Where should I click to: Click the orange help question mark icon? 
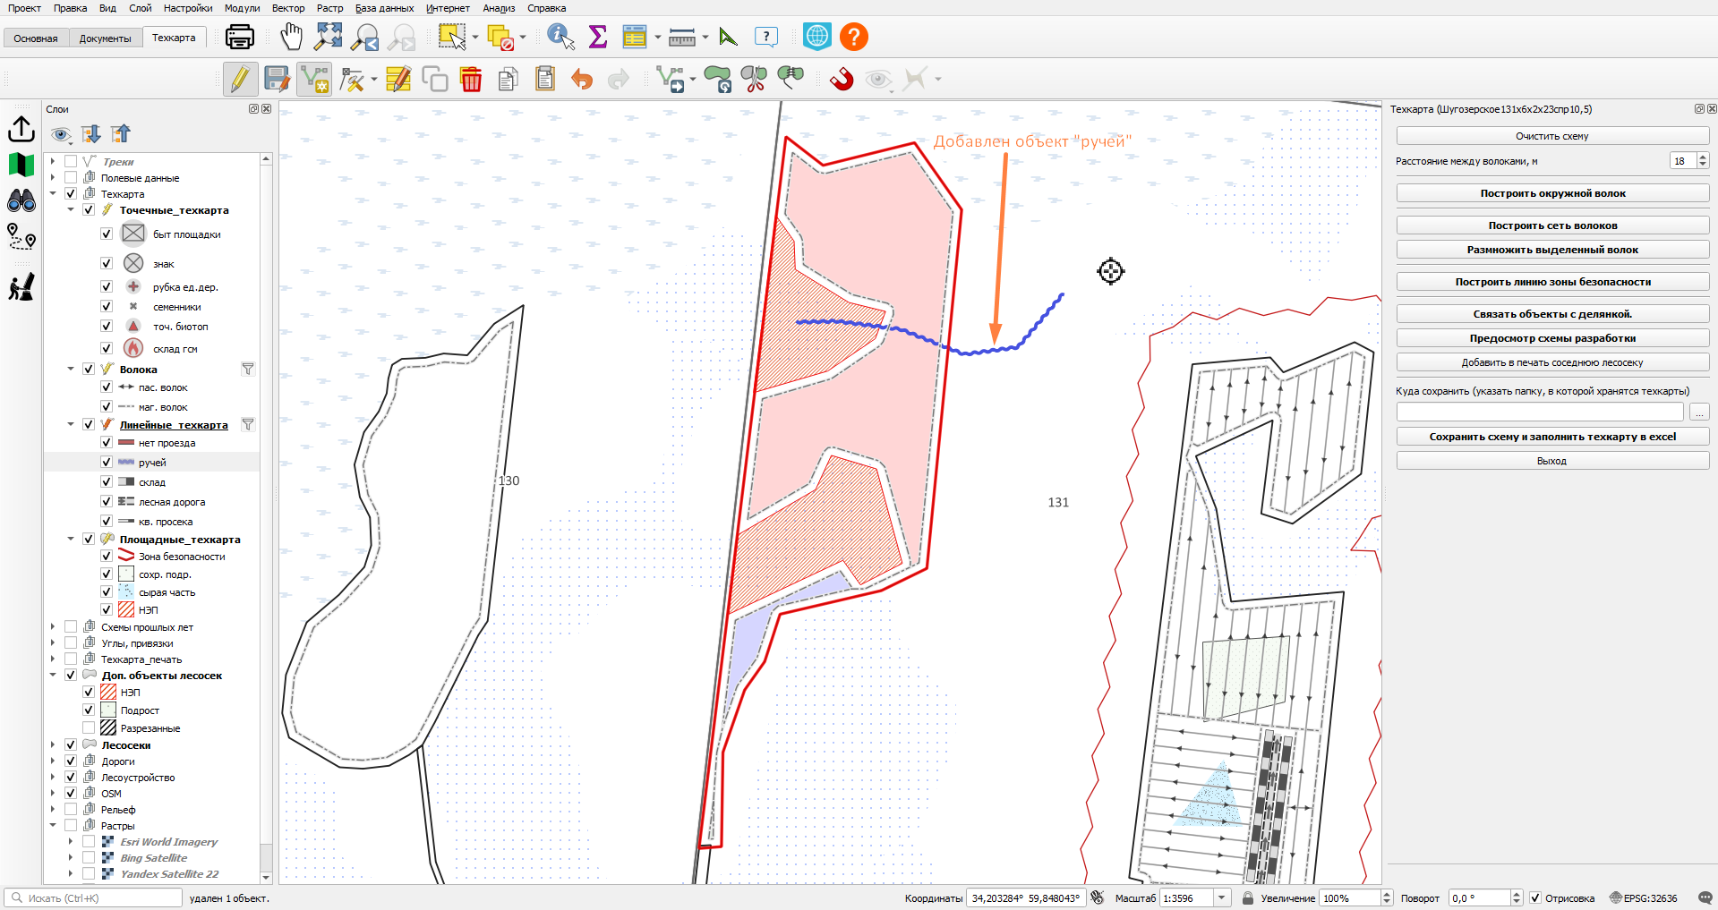pyautogui.click(x=854, y=37)
